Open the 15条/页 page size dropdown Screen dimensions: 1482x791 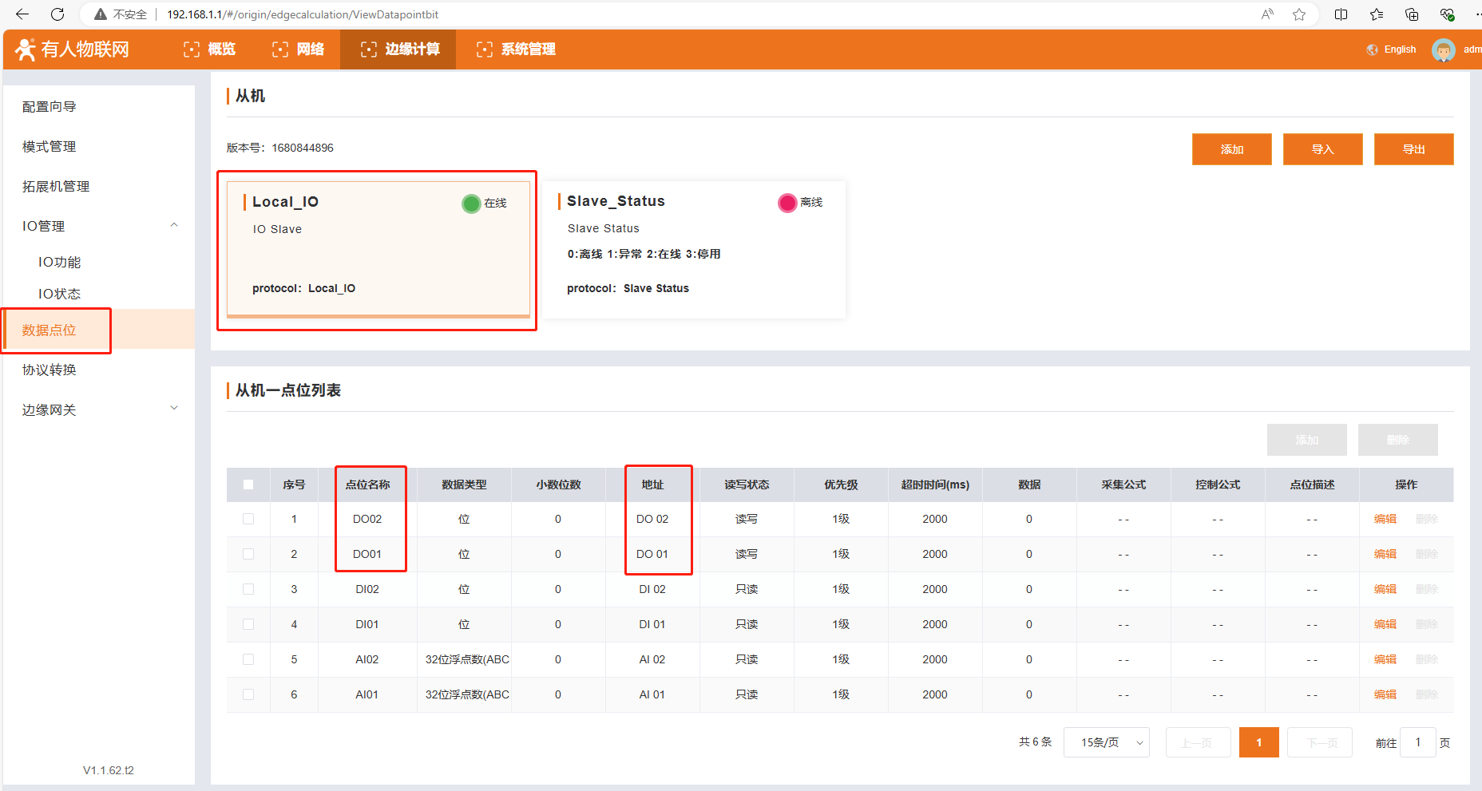(1106, 742)
